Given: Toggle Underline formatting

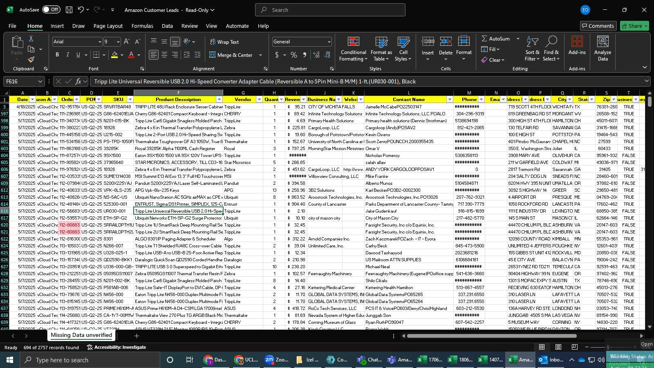Looking at the screenshot, I should (x=78, y=55).
